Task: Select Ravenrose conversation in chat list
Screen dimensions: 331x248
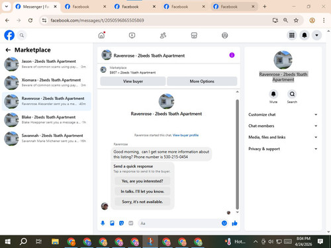Action: coord(46,101)
